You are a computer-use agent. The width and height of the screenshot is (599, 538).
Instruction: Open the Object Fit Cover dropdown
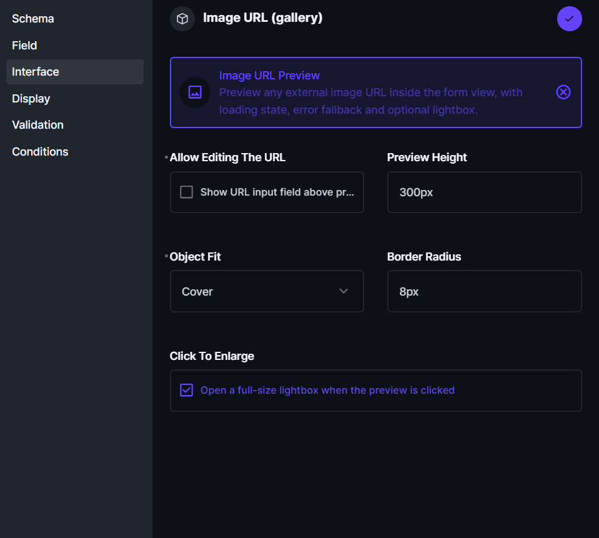tap(267, 291)
